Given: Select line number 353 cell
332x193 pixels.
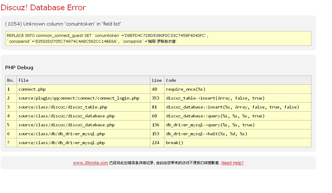Looking at the screenshot, I should tap(156, 98).
